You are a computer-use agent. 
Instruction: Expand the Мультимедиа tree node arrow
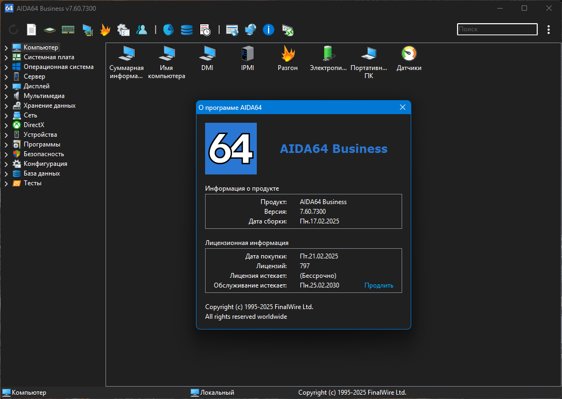6,96
